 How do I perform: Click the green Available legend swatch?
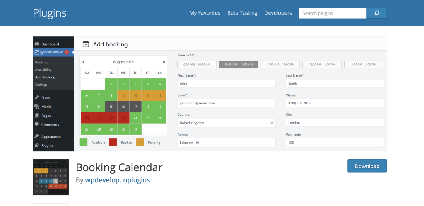tap(84, 143)
